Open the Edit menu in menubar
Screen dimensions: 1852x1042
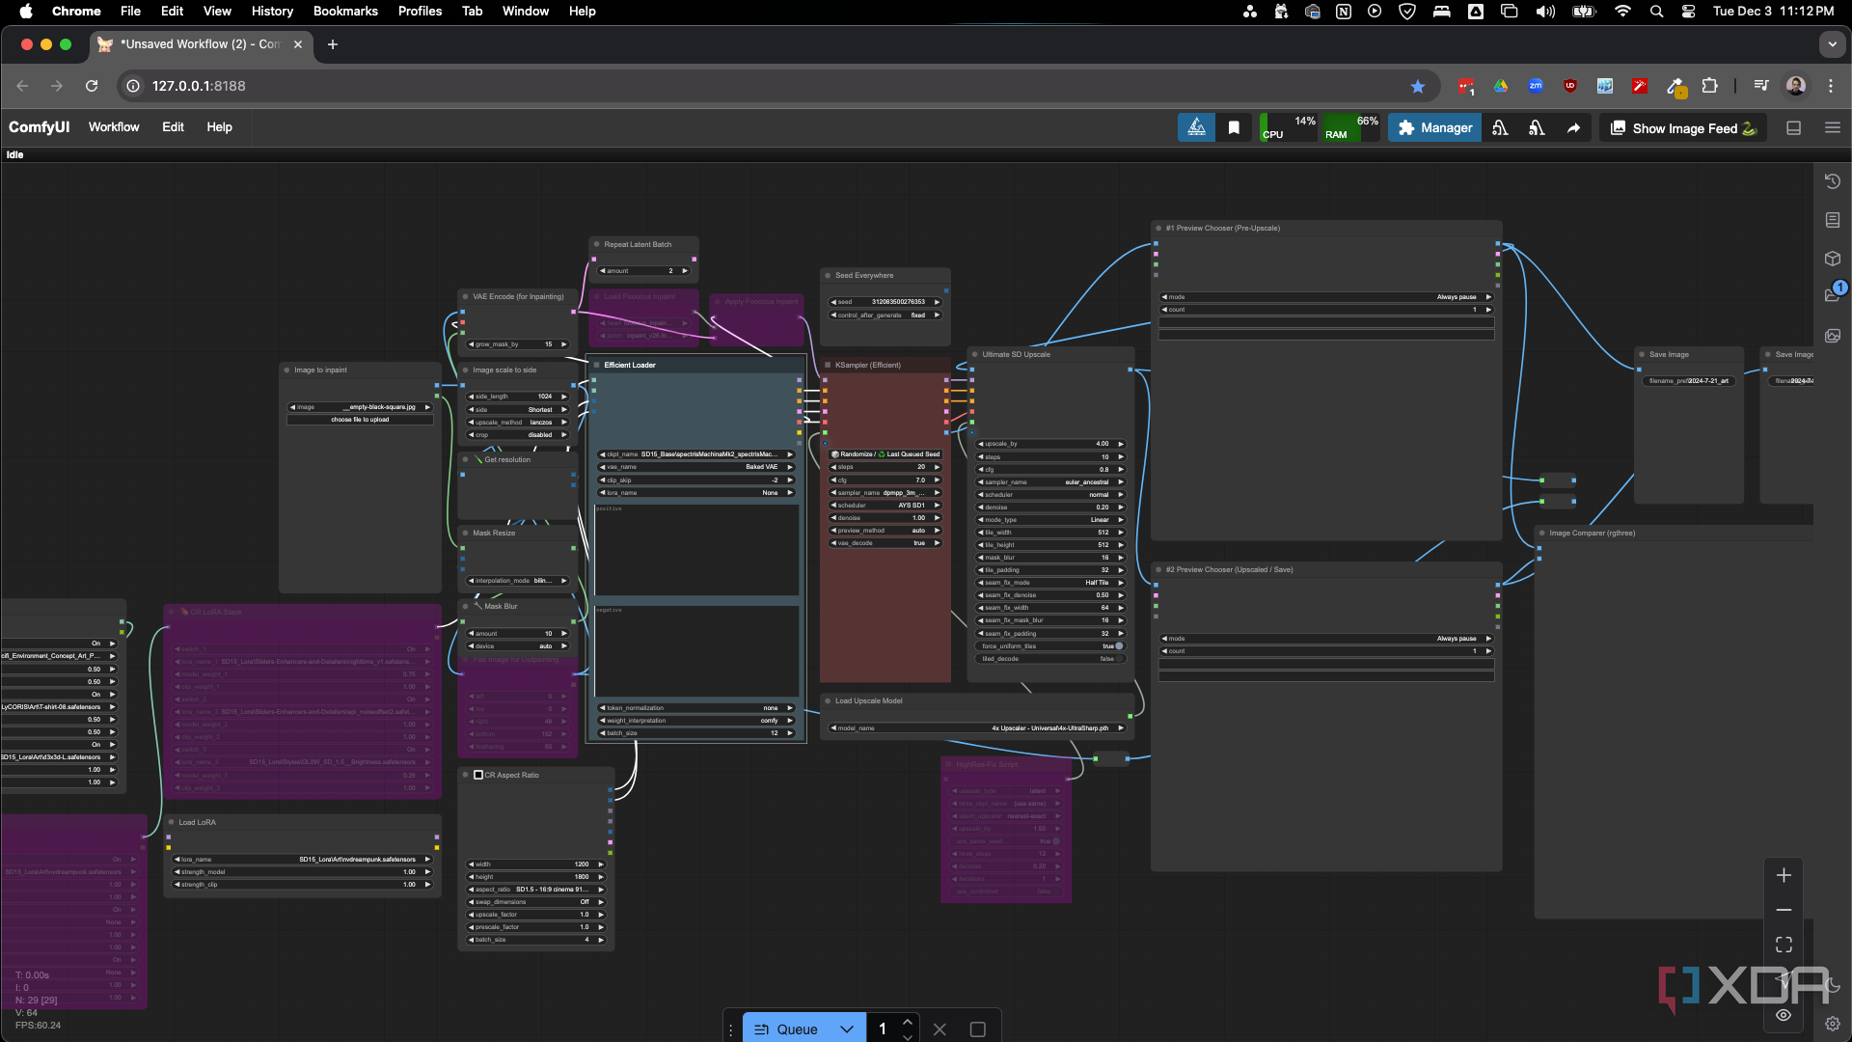(x=171, y=12)
